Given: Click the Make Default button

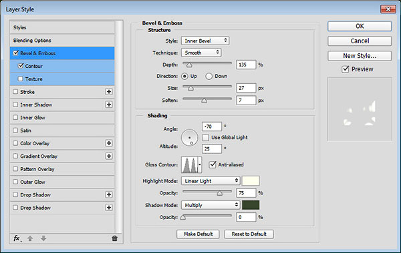Looking at the screenshot, I should pos(198,234).
